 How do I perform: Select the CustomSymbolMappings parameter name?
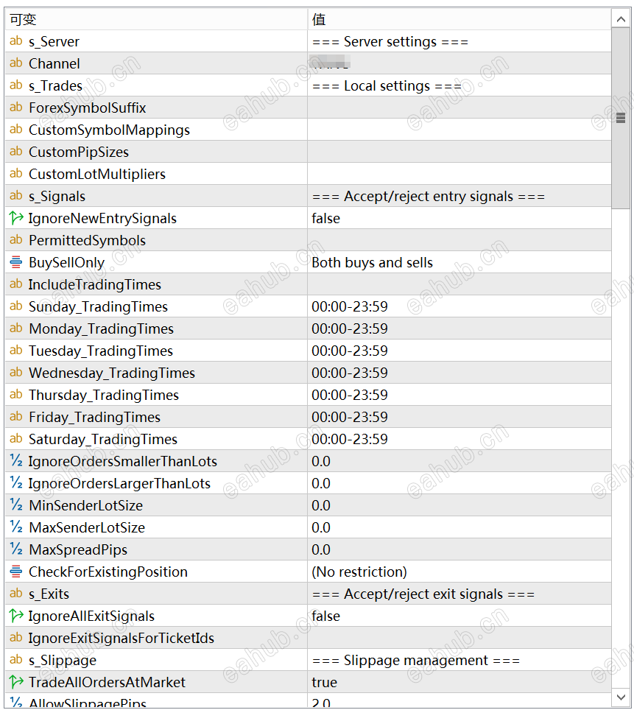coord(109,130)
